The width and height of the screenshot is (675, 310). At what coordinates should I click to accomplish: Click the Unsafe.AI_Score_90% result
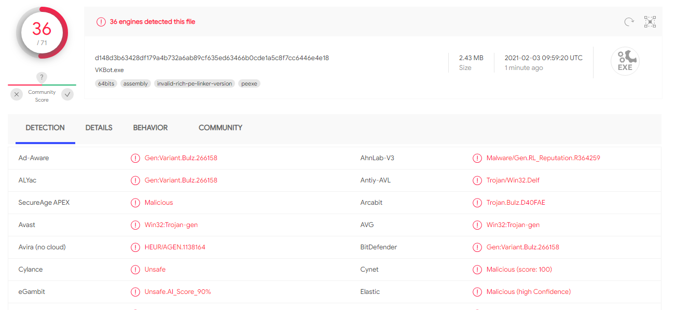[178, 292]
